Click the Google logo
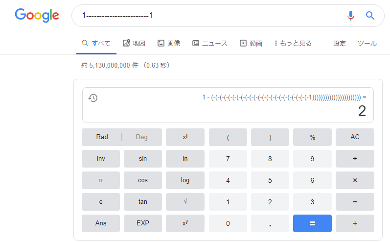The image size is (390, 243). (37, 15)
